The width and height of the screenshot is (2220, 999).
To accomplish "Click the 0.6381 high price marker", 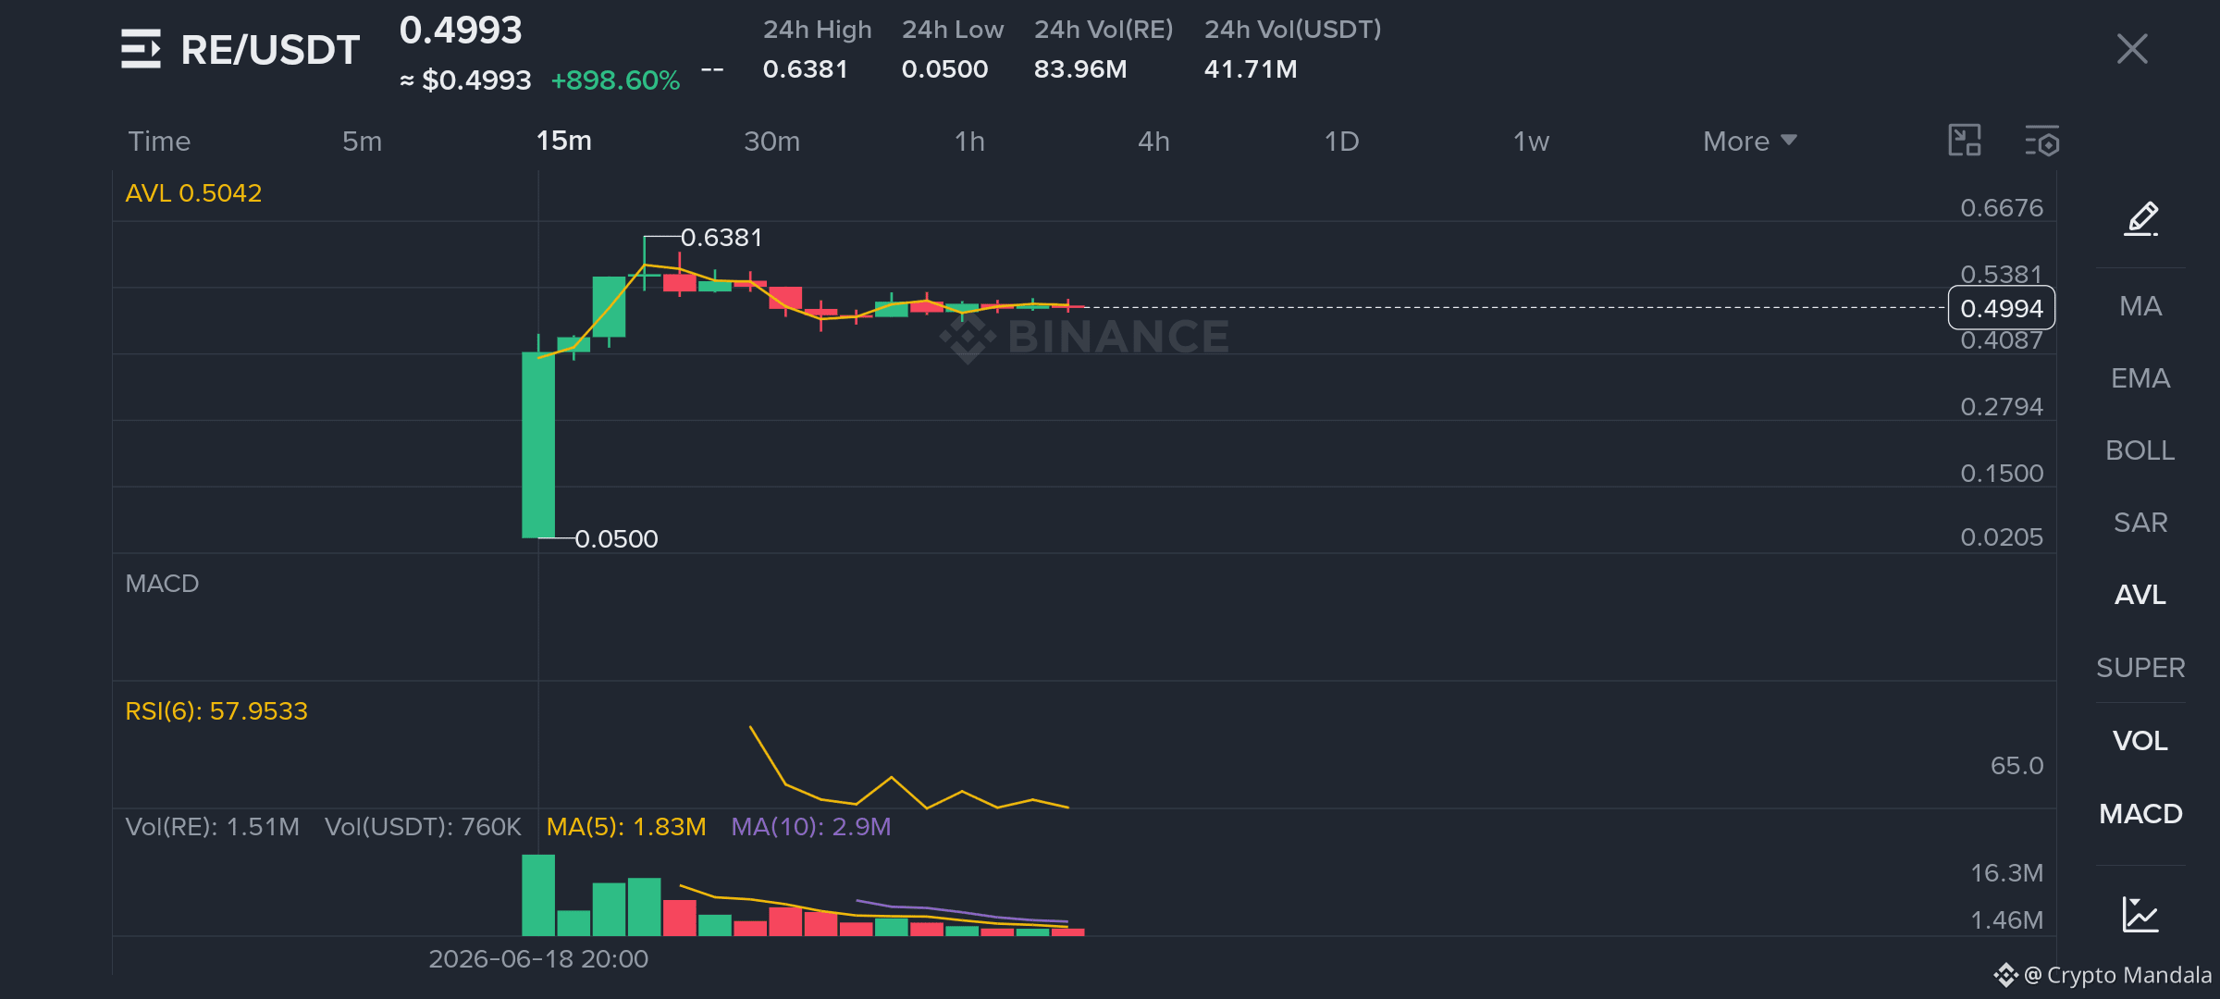I will (x=721, y=238).
